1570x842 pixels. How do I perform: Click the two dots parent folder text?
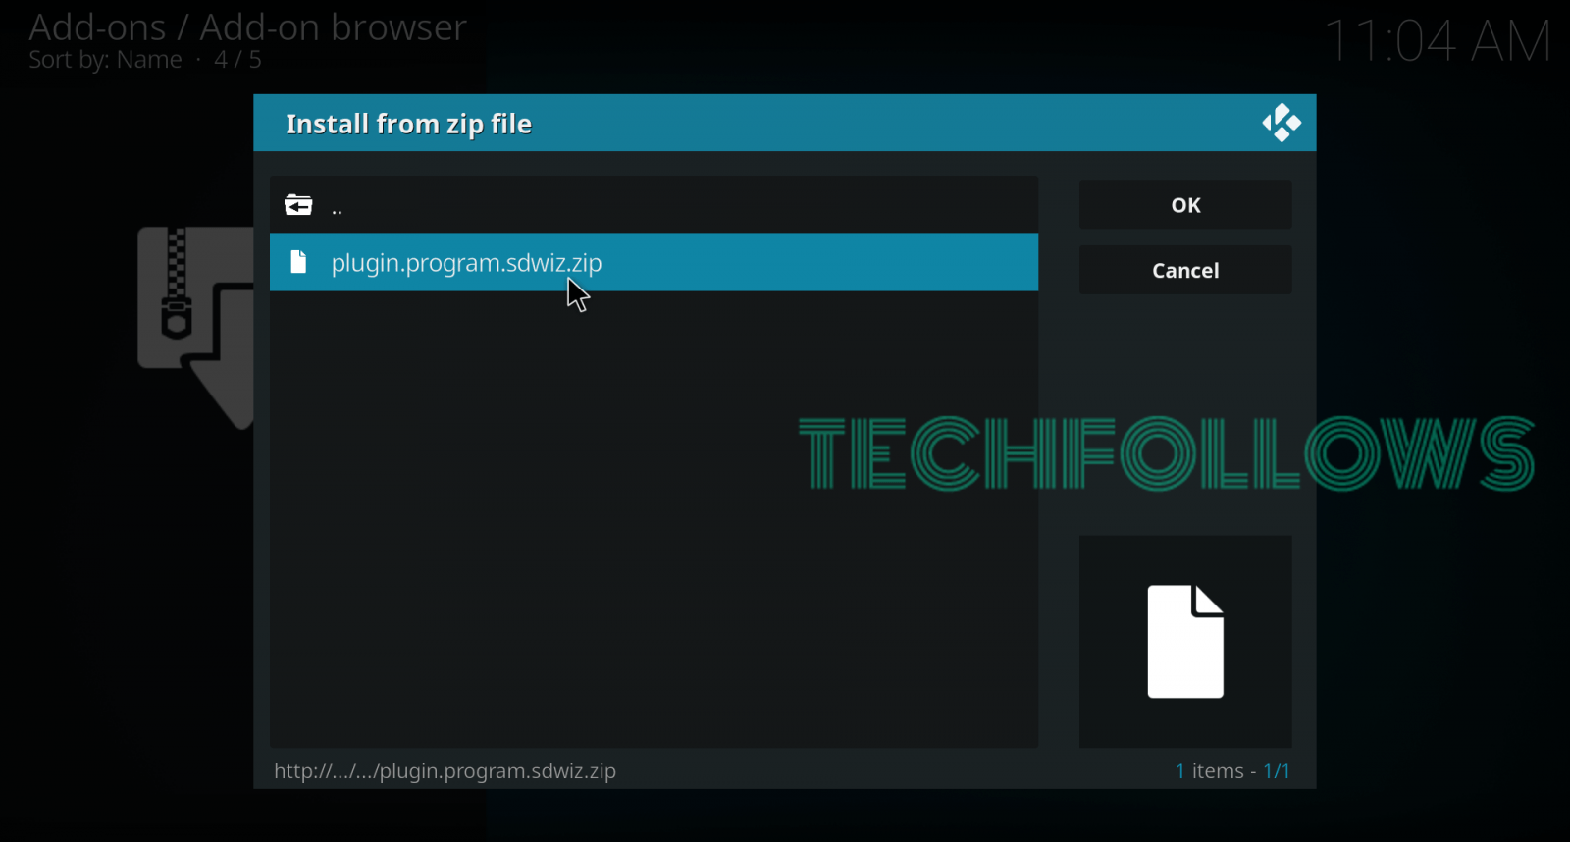point(337,210)
